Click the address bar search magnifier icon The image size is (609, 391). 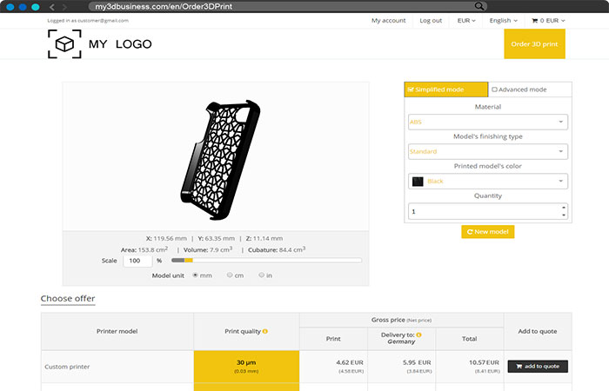pyautogui.click(x=479, y=6)
